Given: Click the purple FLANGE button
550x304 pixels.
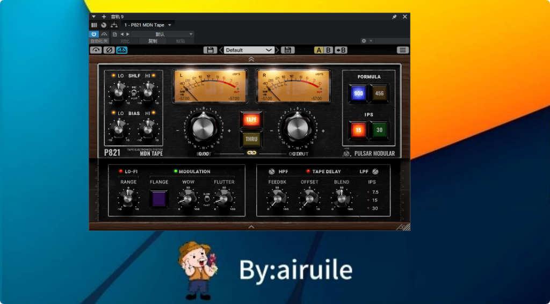Looking at the screenshot, I should click(x=159, y=199).
